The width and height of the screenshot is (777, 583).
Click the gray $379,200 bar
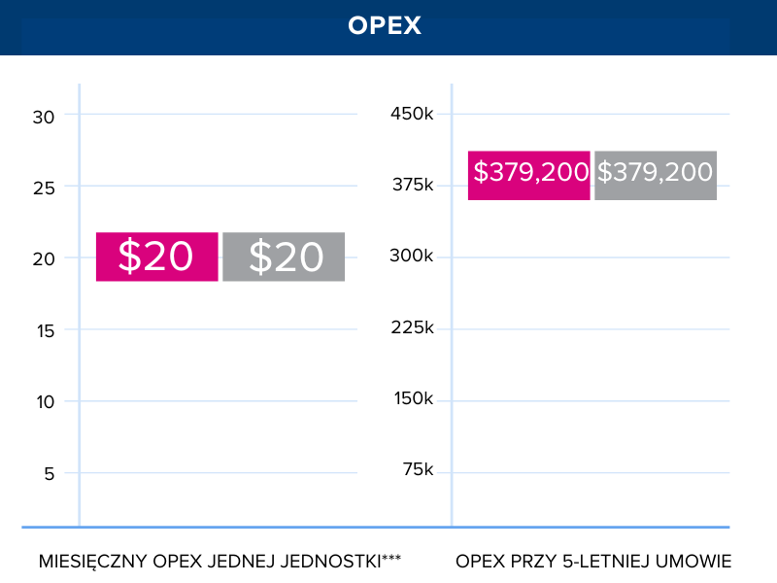[x=656, y=175]
